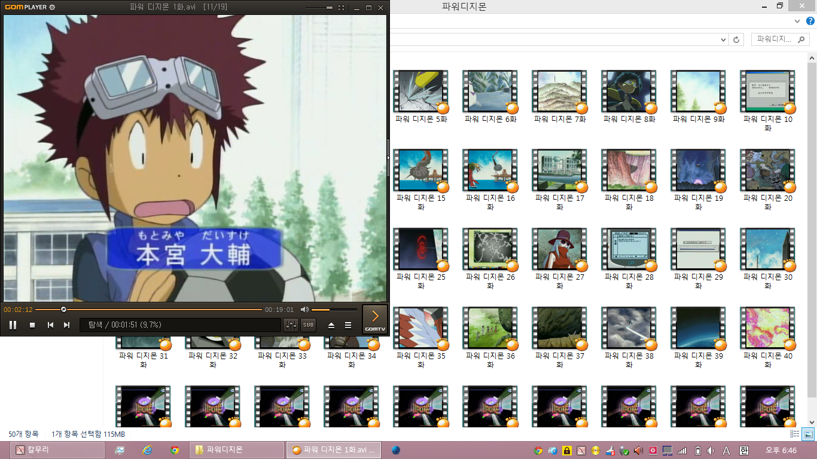
Task: Select the 파워 디지몬 10화 video file
Action: click(x=768, y=101)
